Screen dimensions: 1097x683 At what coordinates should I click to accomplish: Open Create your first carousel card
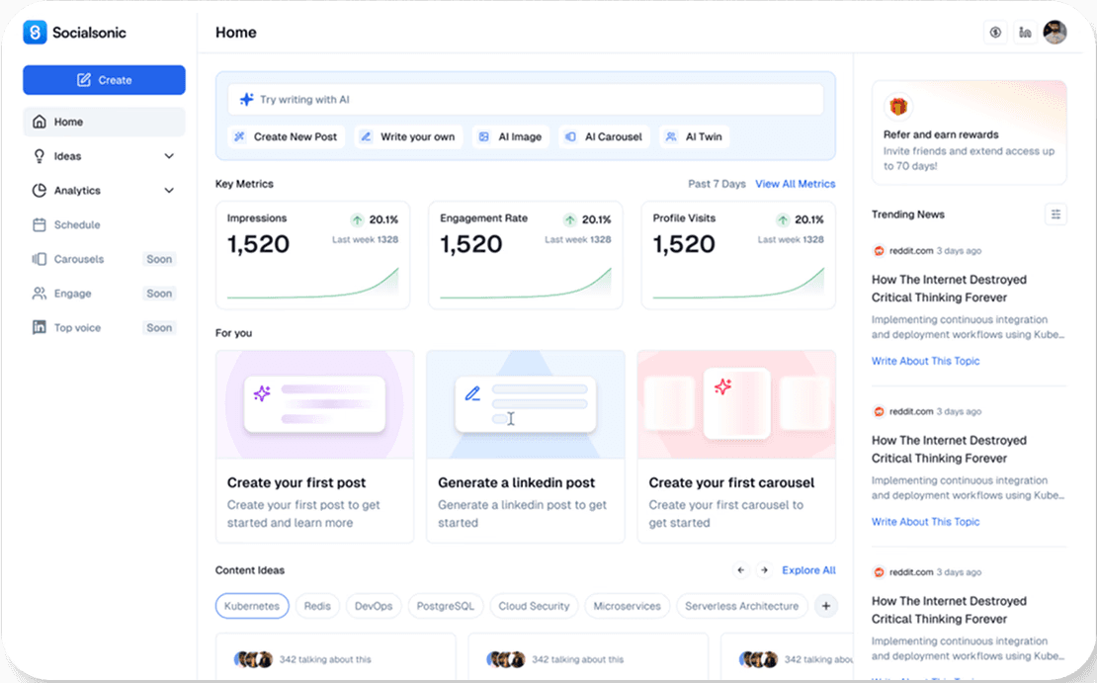point(736,447)
